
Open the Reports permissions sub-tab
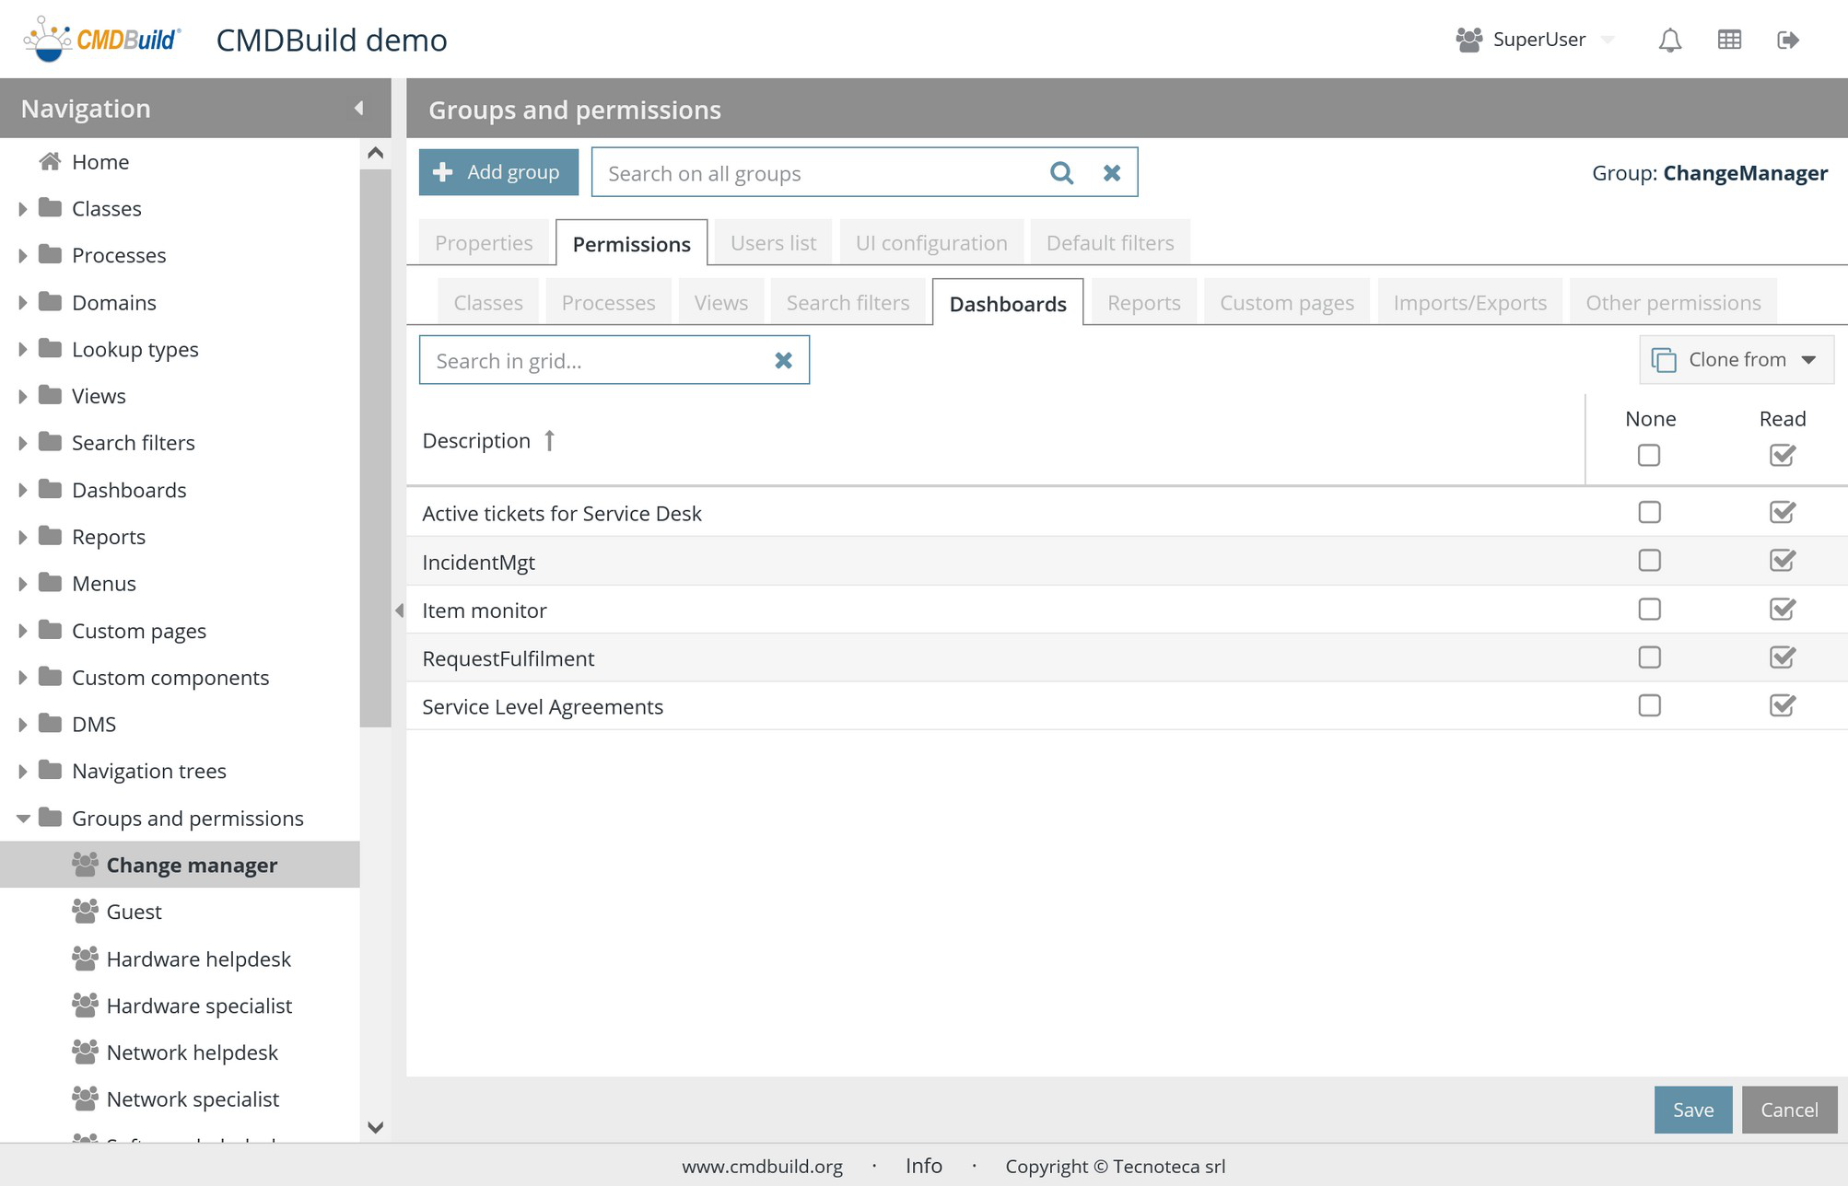[x=1143, y=303]
